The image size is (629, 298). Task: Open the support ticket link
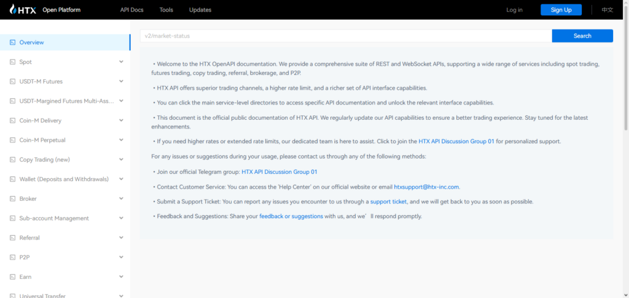point(388,202)
